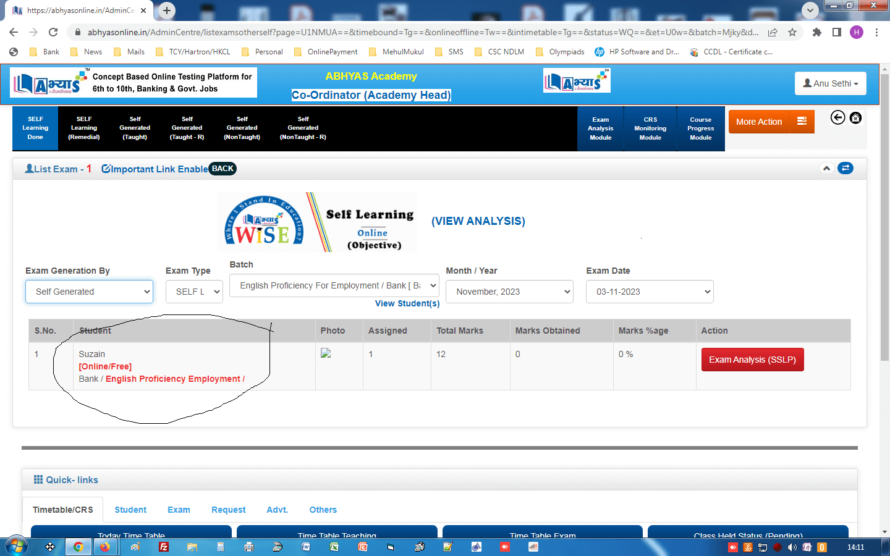Open the Exam Date dropdown

[x=649, y=292]
